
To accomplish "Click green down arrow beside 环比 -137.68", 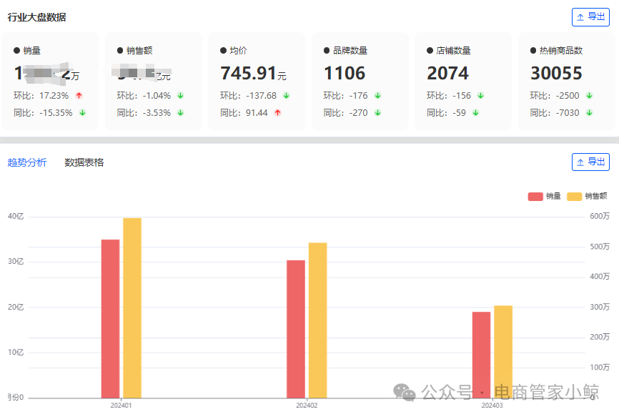I will [286, 96].
